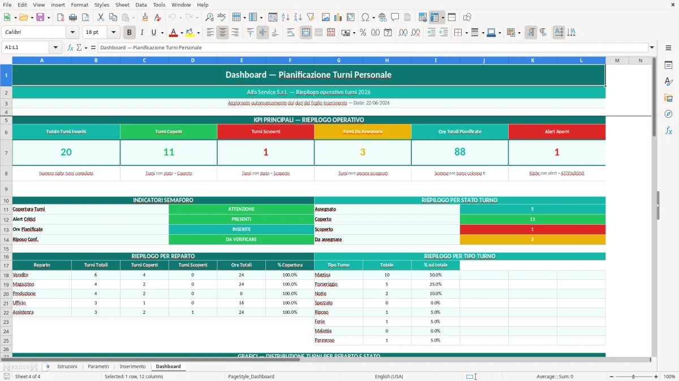Click the Save document icon
This screenshot has height=381, width=679.
[x=40, y=17]
